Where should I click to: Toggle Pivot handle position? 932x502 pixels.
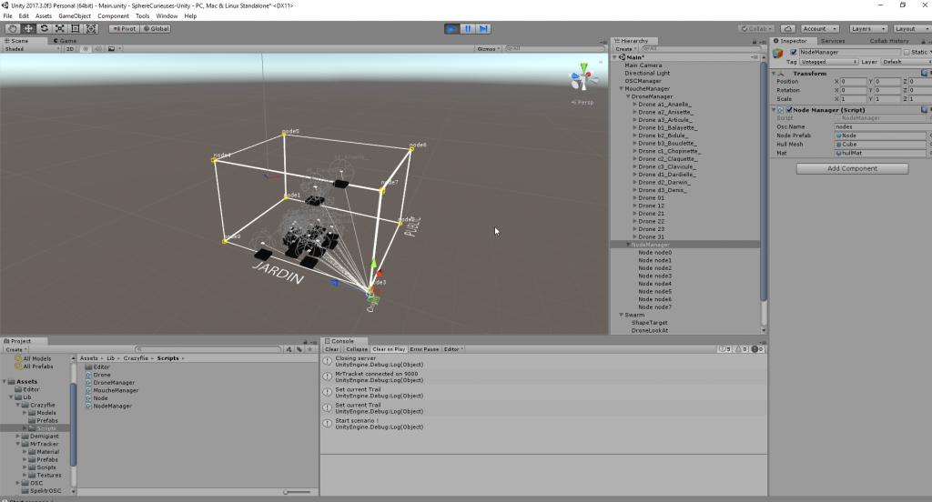tap(124, 28)
